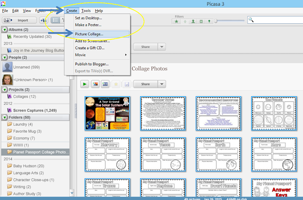Click the lower Share button
Viewport: 303px width, 200px height.
coord(145,84)
